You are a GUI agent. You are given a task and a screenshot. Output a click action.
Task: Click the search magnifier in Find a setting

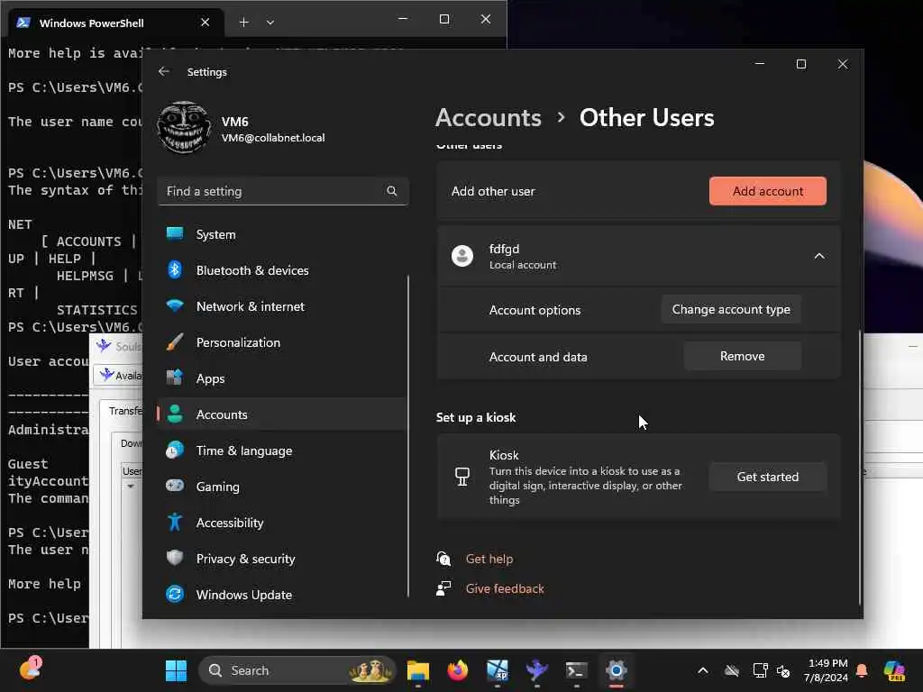[391, 191]
